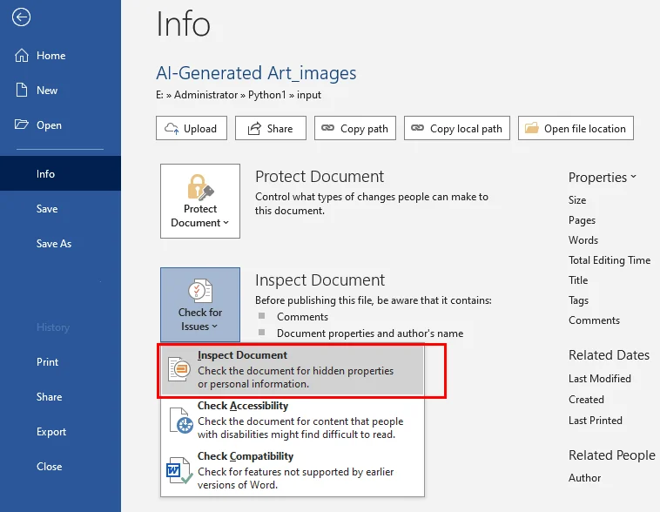Image resolution: width=660 pixels, height=512 pixels.
Task: Click the Open file location button
Action: [576, 128]
